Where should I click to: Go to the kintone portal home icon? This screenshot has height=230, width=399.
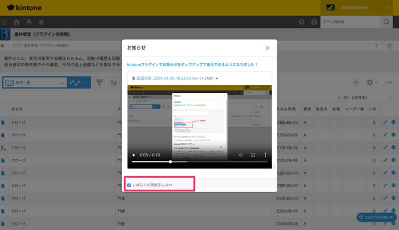point(16,22)
